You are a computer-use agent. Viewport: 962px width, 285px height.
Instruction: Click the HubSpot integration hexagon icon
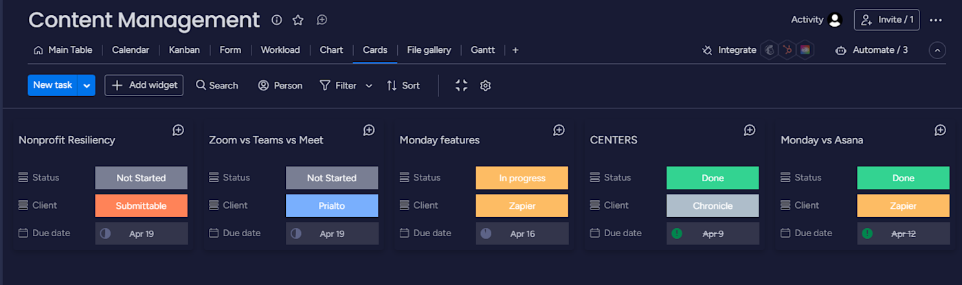[788, 50]
